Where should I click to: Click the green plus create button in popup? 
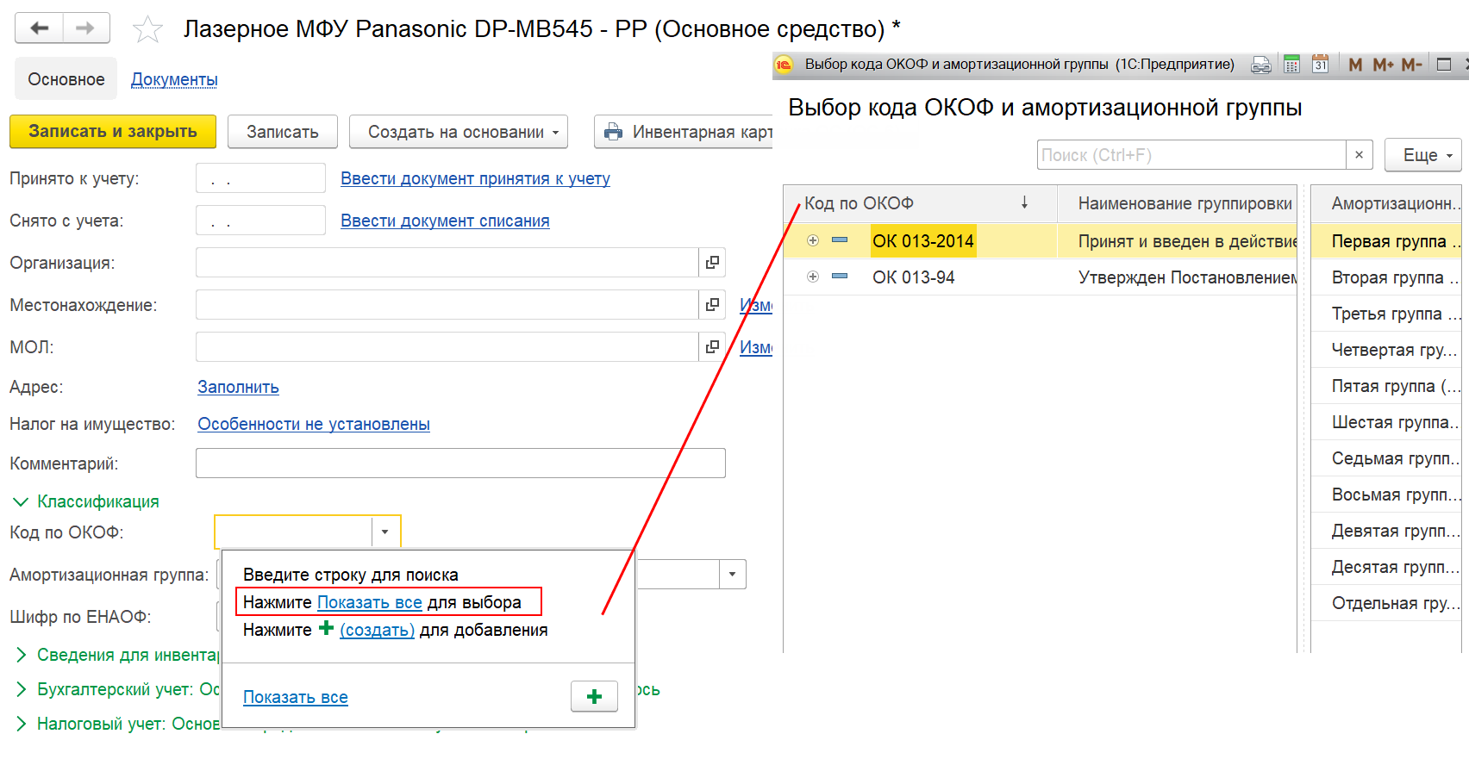tap(594, 696)
